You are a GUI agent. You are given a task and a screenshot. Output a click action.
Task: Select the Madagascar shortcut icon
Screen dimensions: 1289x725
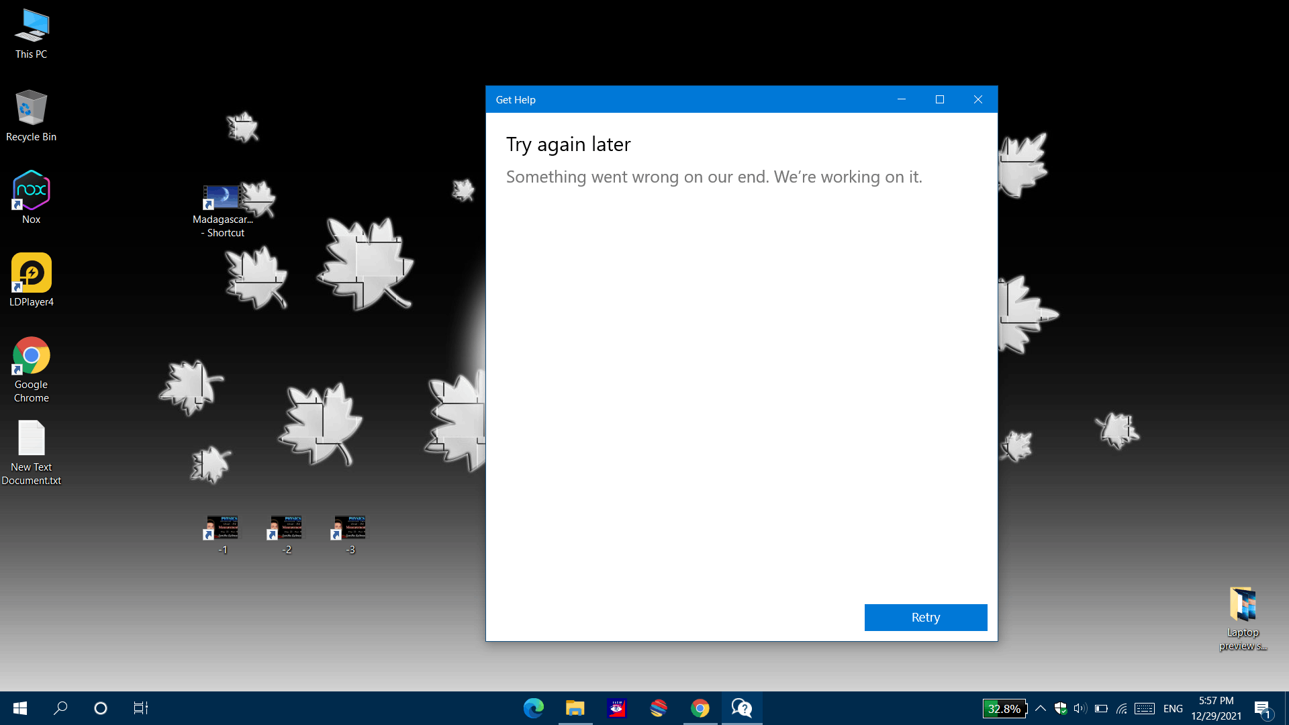coord(222,197)
